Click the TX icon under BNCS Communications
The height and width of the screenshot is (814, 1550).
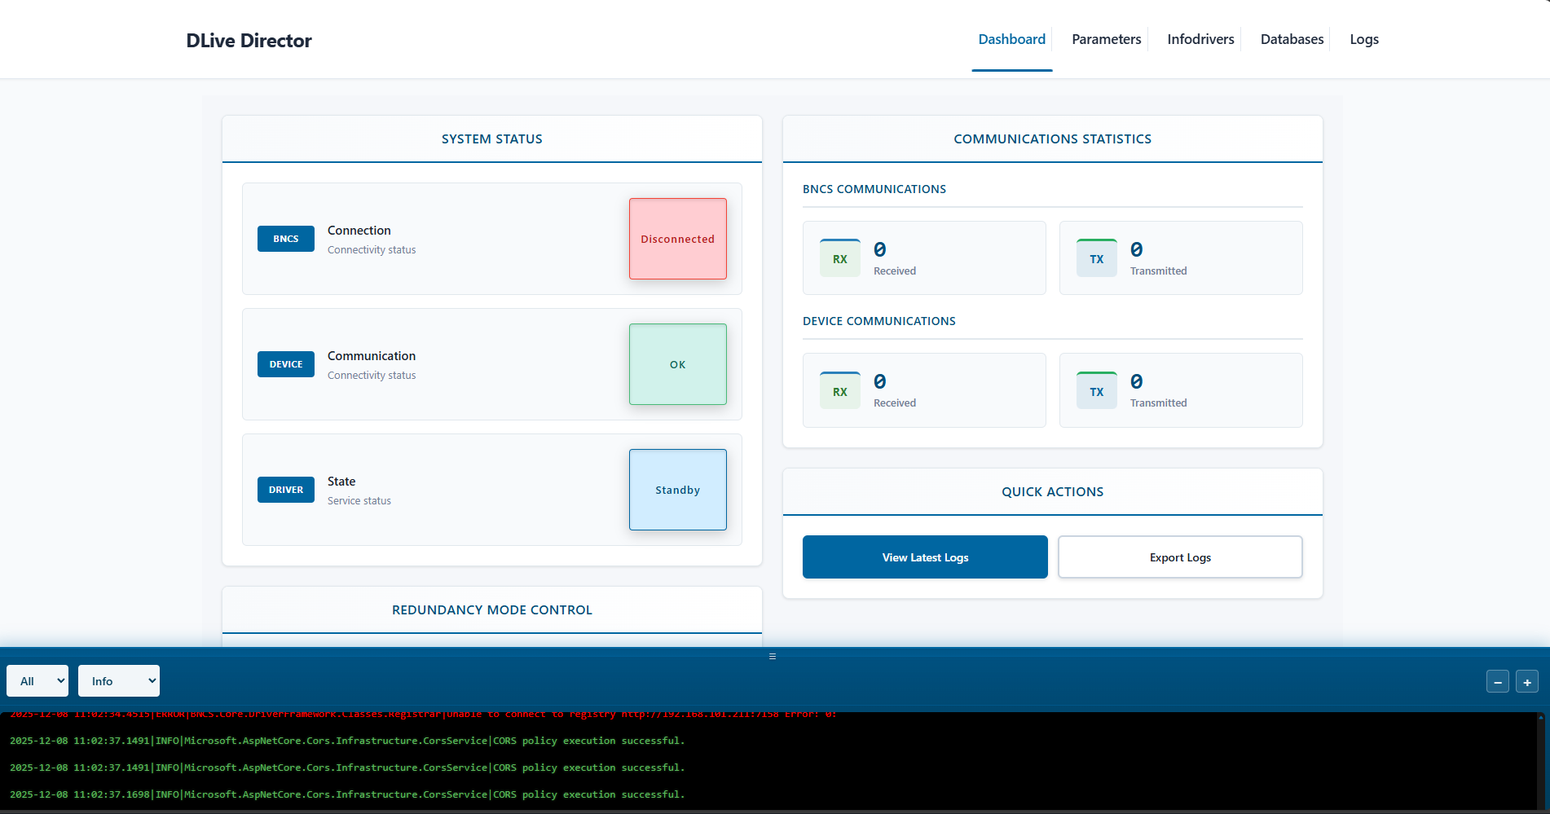point(1096,258)
